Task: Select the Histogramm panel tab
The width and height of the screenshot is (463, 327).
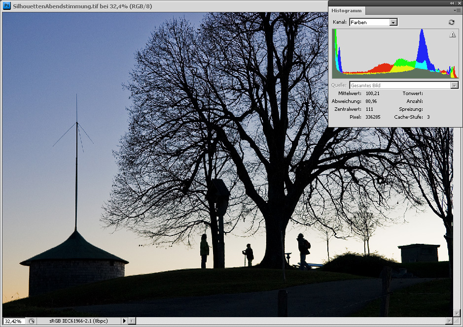Action: pyautogui.click(x=346, y=10)
